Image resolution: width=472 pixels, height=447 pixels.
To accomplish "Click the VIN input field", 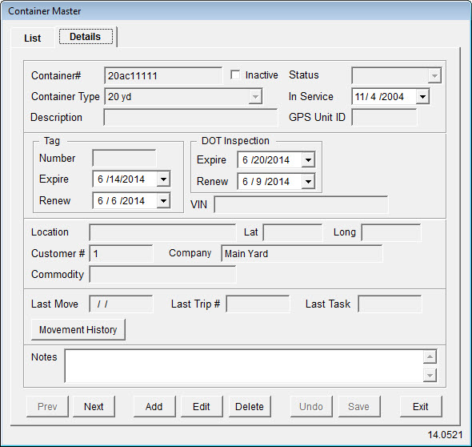I will [x=301, y=204].
